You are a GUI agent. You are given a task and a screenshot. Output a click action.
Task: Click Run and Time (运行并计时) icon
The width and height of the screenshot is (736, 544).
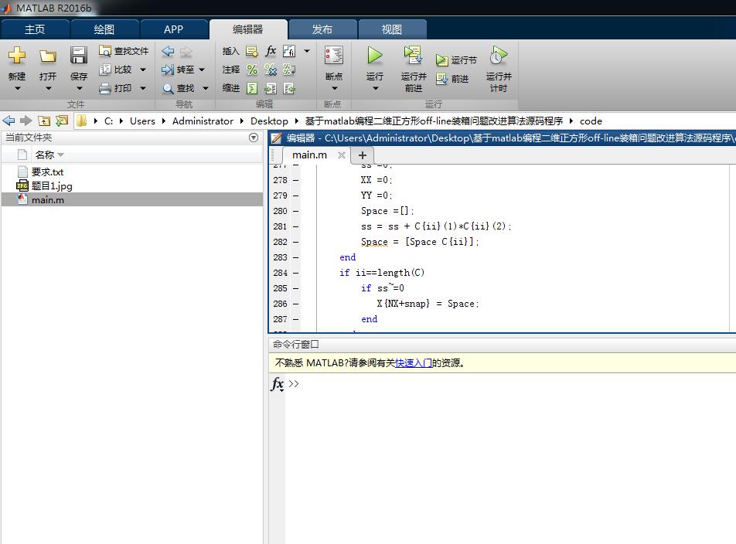coord(499,56)
